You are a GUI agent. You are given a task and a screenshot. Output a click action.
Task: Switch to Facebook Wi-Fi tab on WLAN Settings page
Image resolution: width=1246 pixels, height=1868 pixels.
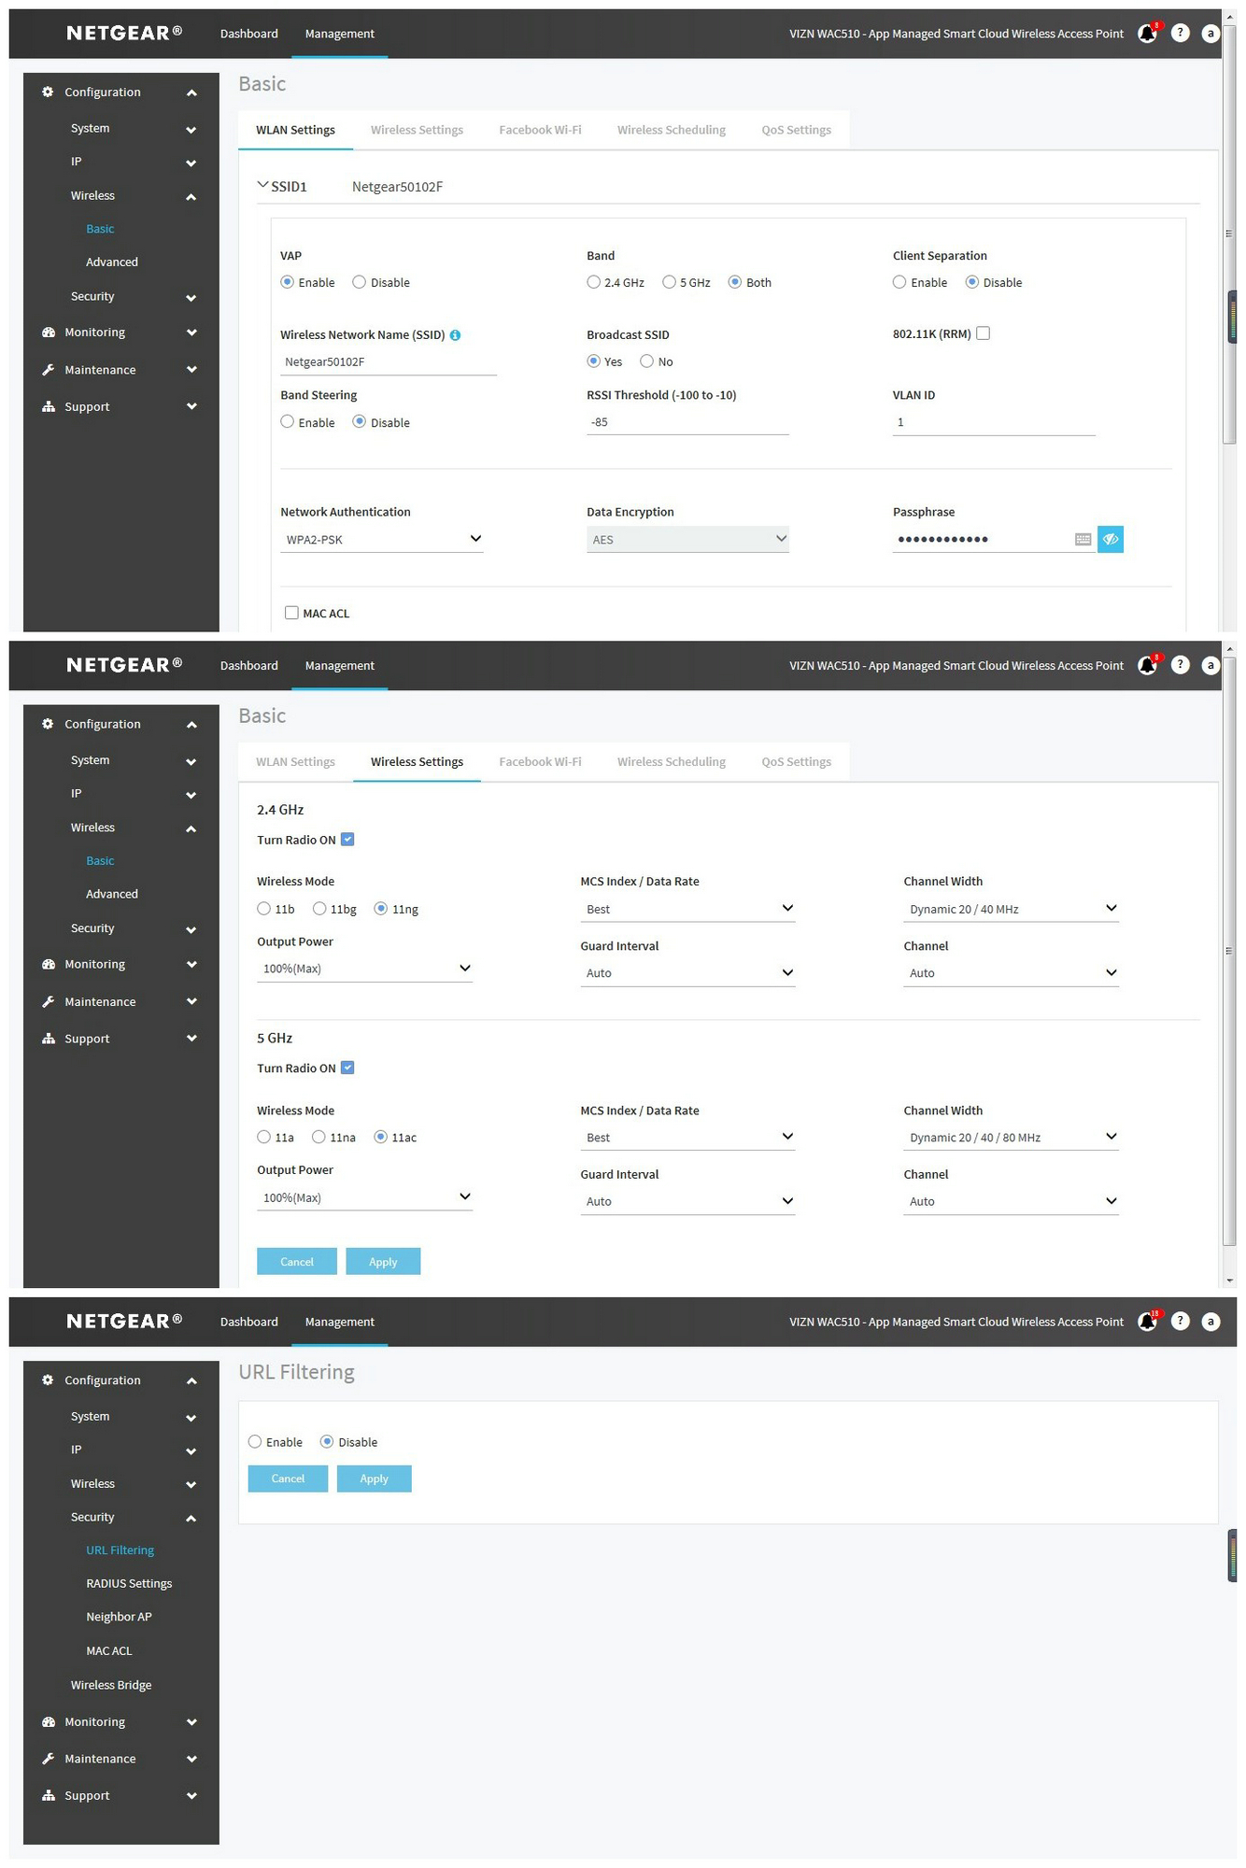coord(540,130)
